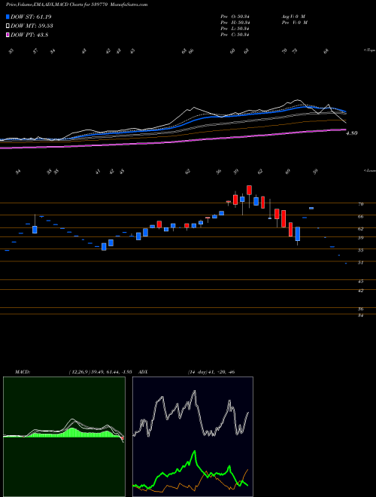Click the ADX panel label
This screenshot has width=376, height=497.
[143, 372]
